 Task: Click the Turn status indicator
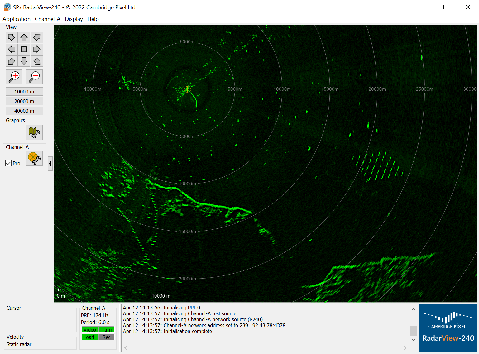point(107,330)
